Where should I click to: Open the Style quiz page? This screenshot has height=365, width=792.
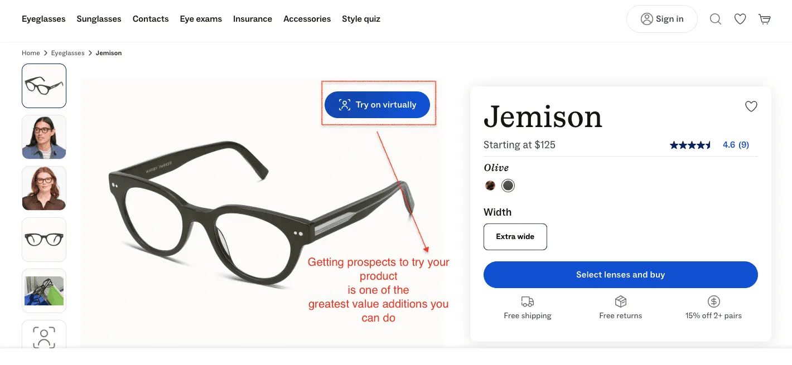click(361, 18)
